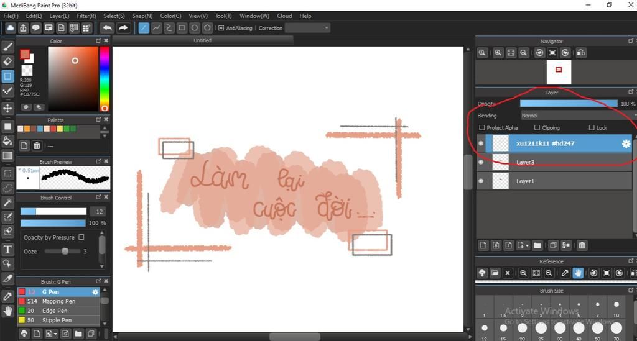
Task: Open the cloud icon in top toolbar
Action: pos(10,28)
